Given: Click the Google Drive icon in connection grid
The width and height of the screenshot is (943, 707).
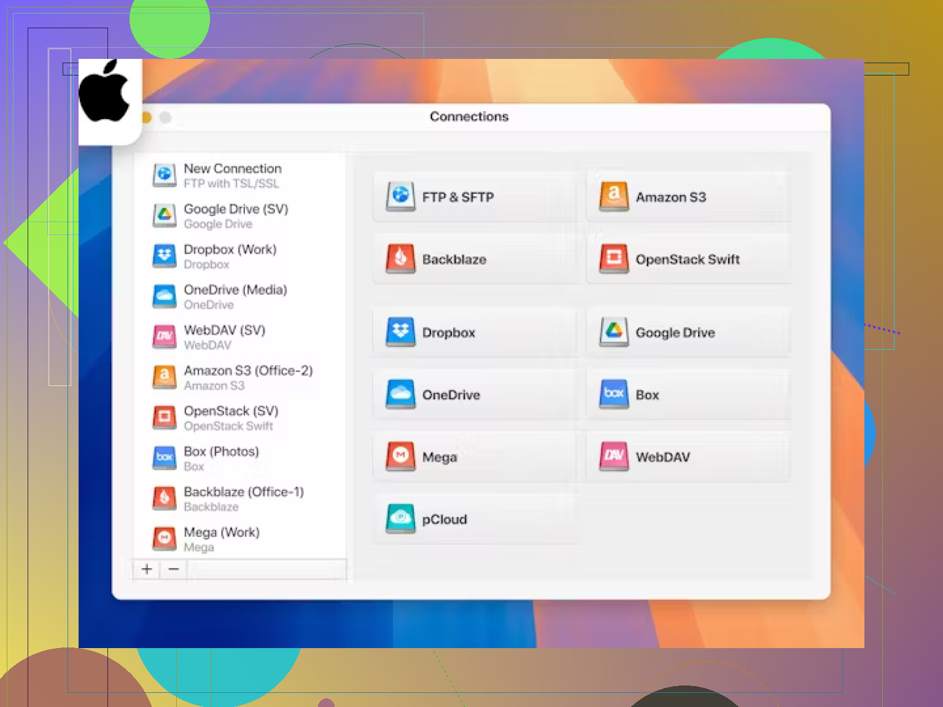Looking at the screenshot, I should tap(614, 332).
